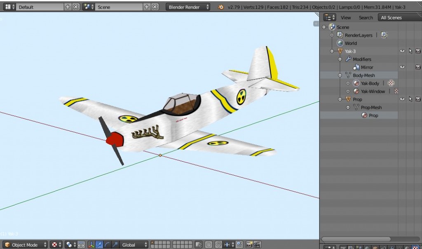Disable renderability of Yak-3 via camera toggle
The width and height of the screenshot is (422, 249).
(417, 50)
